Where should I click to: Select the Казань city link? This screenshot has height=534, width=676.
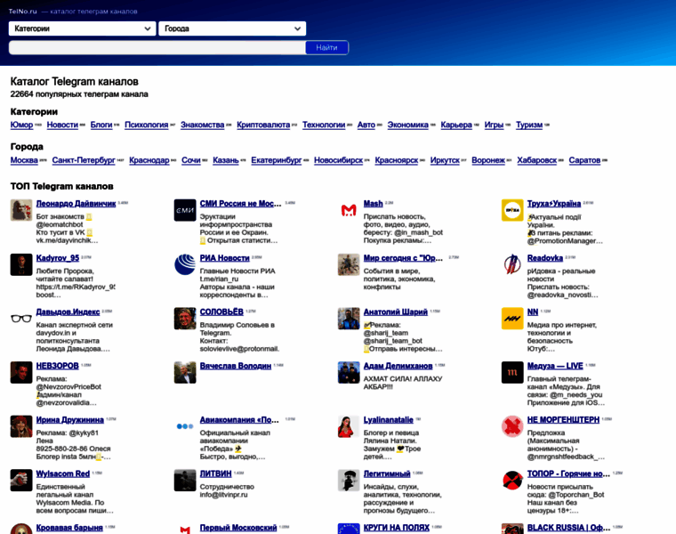pyautogui.click(x=226, y=160)
